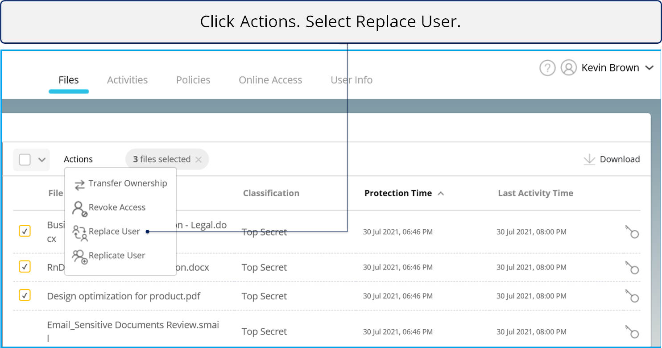Expand the select-all checkbox dropdown arrow
The width and height of the screenshot is (662, 348).
[42, 160]
